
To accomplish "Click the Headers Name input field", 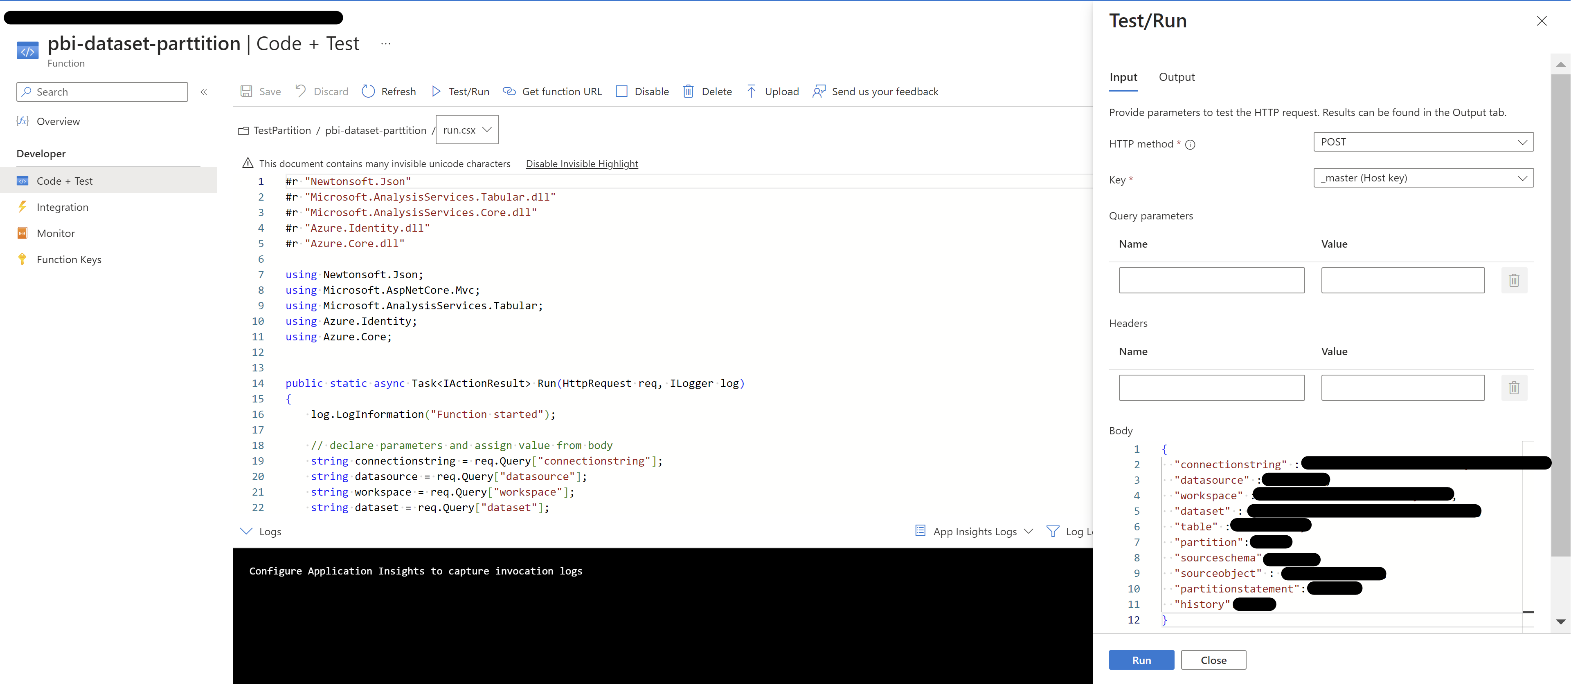I will click(x=1211, y=388).
